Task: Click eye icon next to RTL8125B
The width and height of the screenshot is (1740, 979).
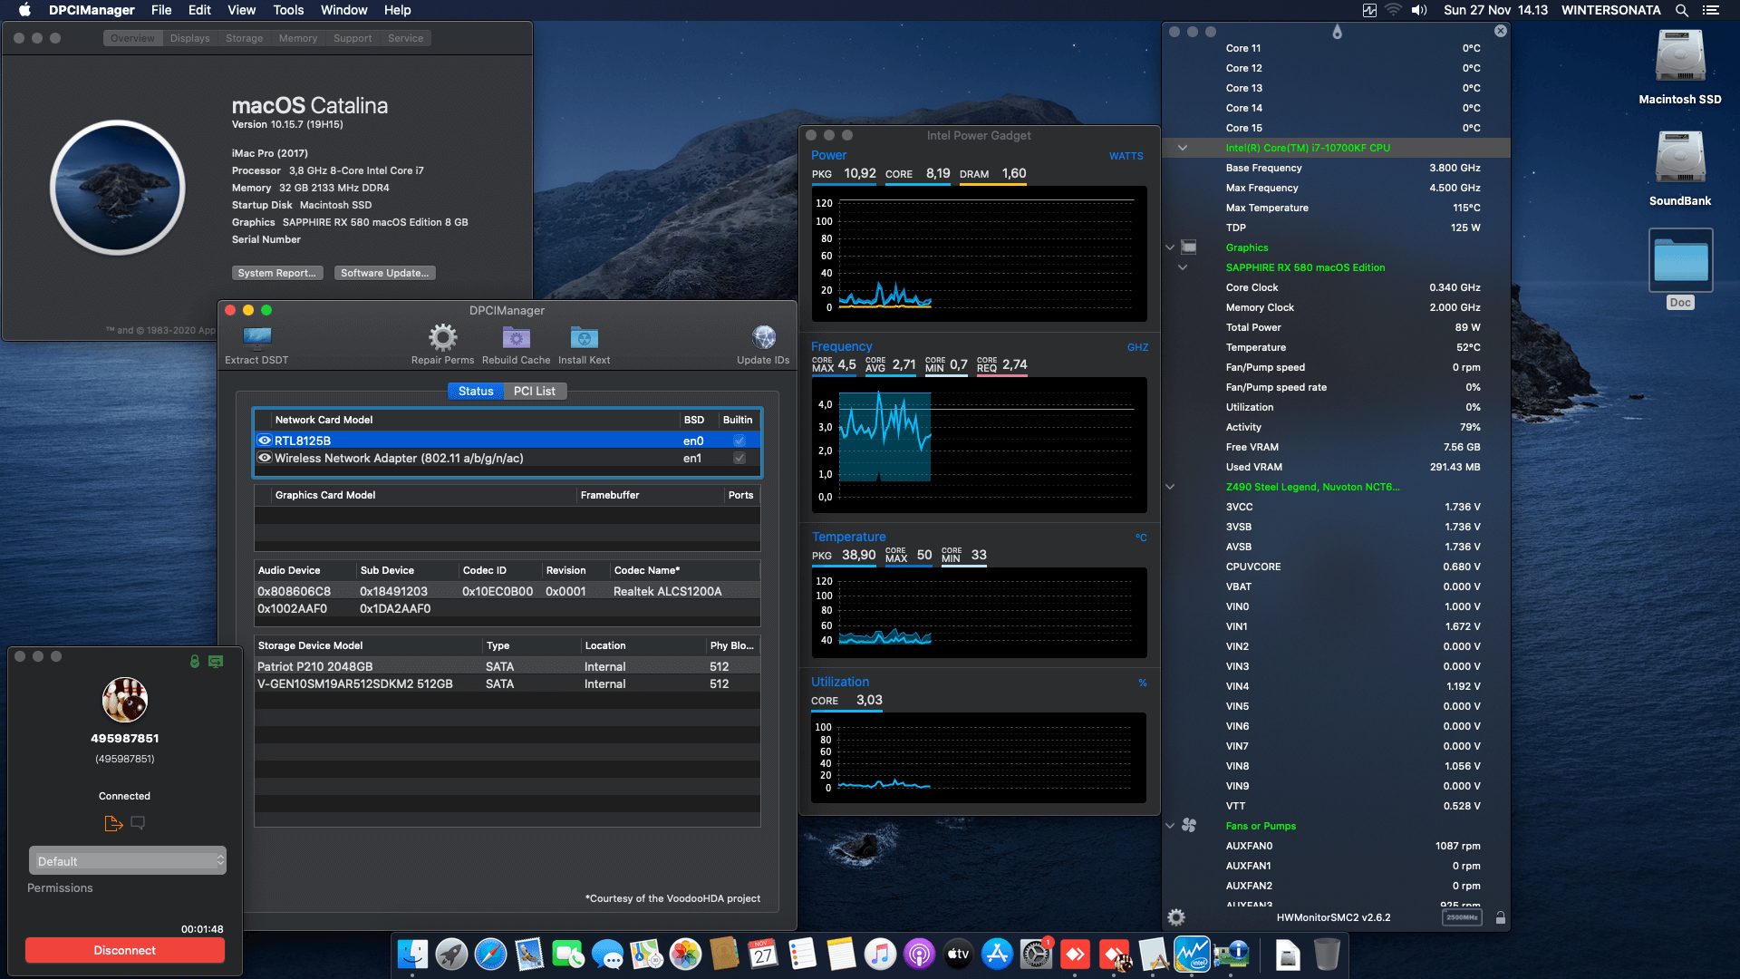Action: point(265,441)
